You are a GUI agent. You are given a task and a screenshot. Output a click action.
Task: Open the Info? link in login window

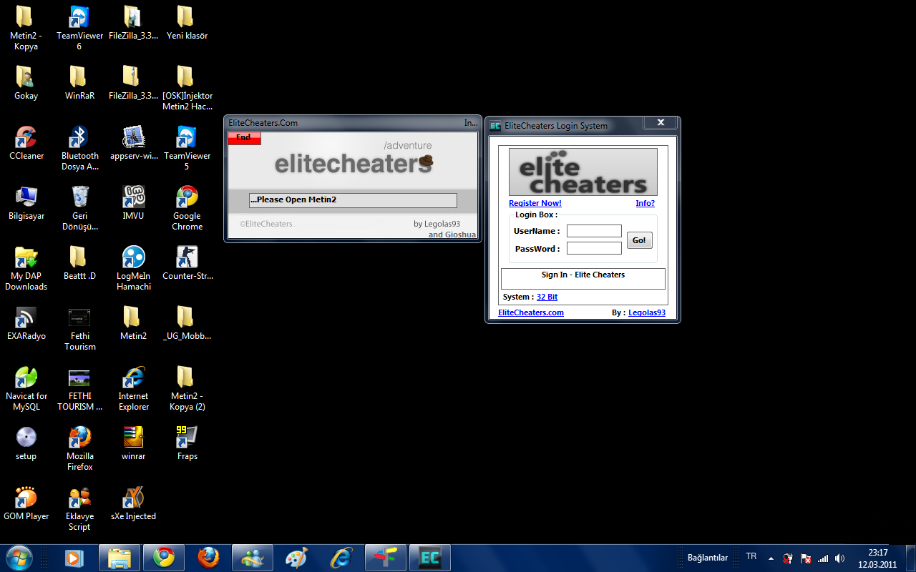(x=645, y=203)
